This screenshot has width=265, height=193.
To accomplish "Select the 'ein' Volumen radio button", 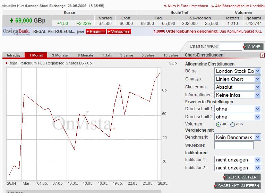I will (218, 124).
